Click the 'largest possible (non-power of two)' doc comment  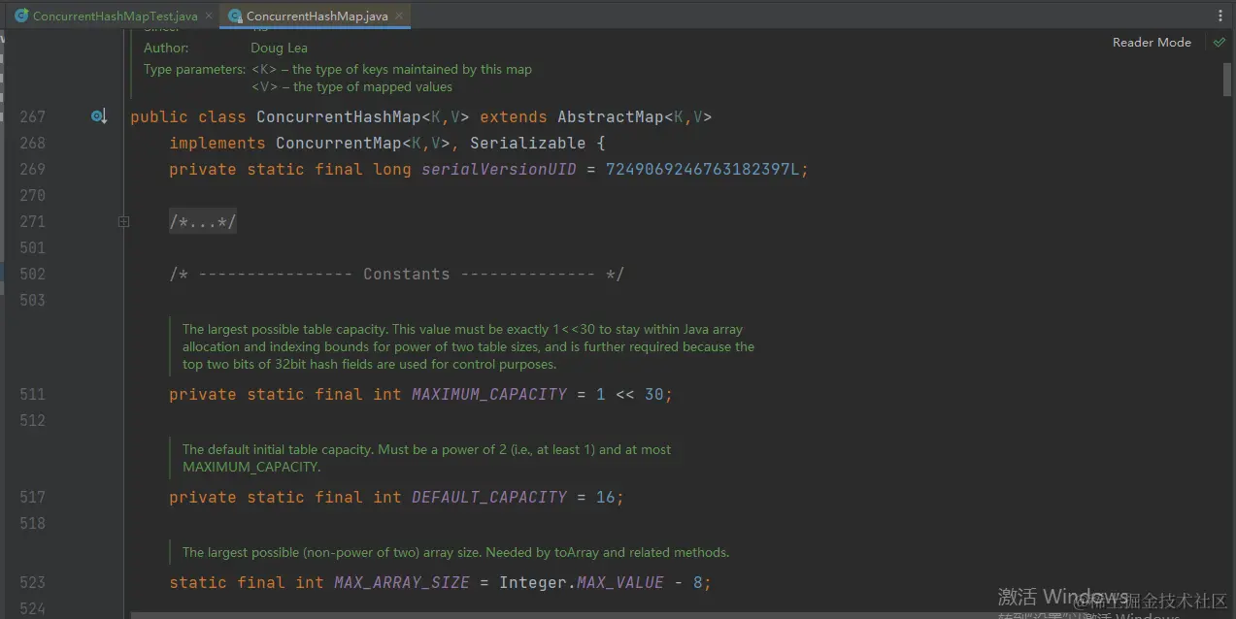point(455,552)
